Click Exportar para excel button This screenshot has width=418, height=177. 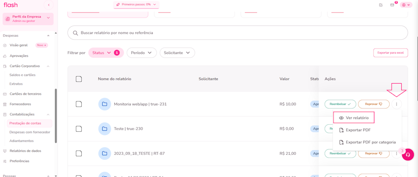click(x=391, y=53)
